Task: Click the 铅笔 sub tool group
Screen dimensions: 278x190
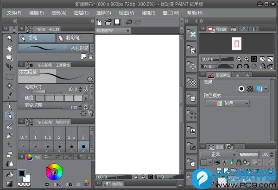Action: (37, 38)
